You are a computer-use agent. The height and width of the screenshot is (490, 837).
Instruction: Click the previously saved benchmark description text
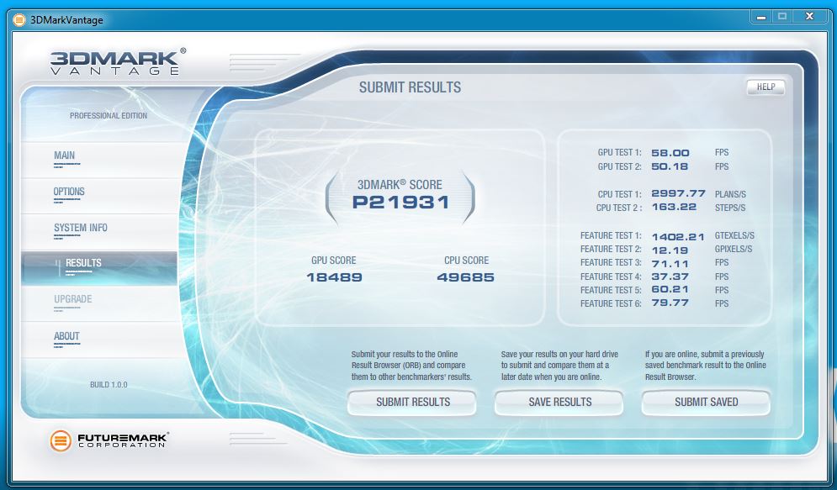[x=705, y=366]
